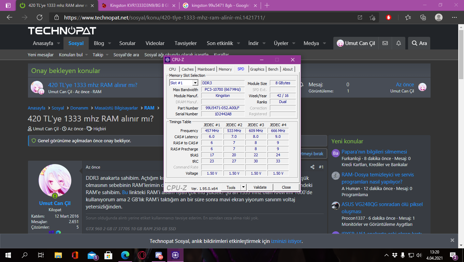
Task: Reload the Technopat page
Action: point(40,17)
